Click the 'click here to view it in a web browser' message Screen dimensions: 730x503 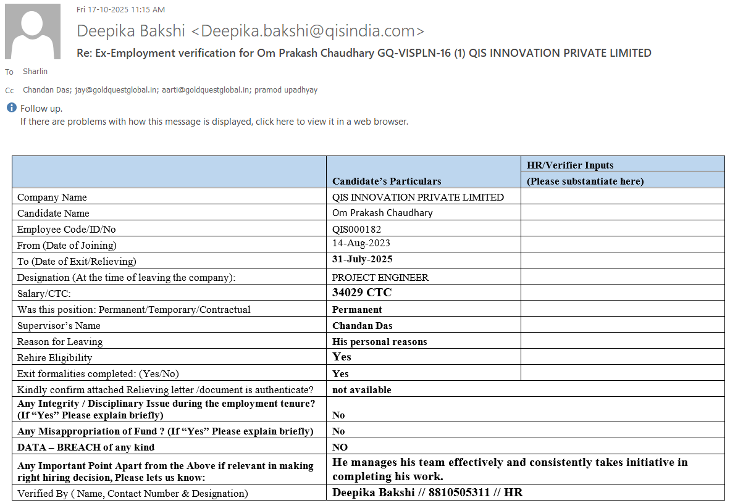[214, 122]
